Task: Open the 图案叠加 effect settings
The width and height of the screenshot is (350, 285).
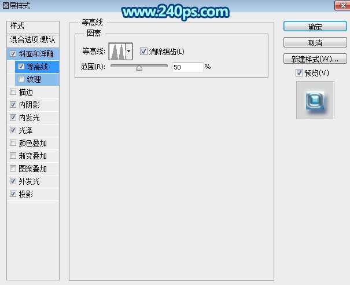Action: [33, 169]
